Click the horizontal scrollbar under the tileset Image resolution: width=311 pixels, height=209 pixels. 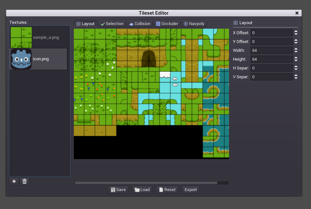pyautogui.click(x=146, y=183)
